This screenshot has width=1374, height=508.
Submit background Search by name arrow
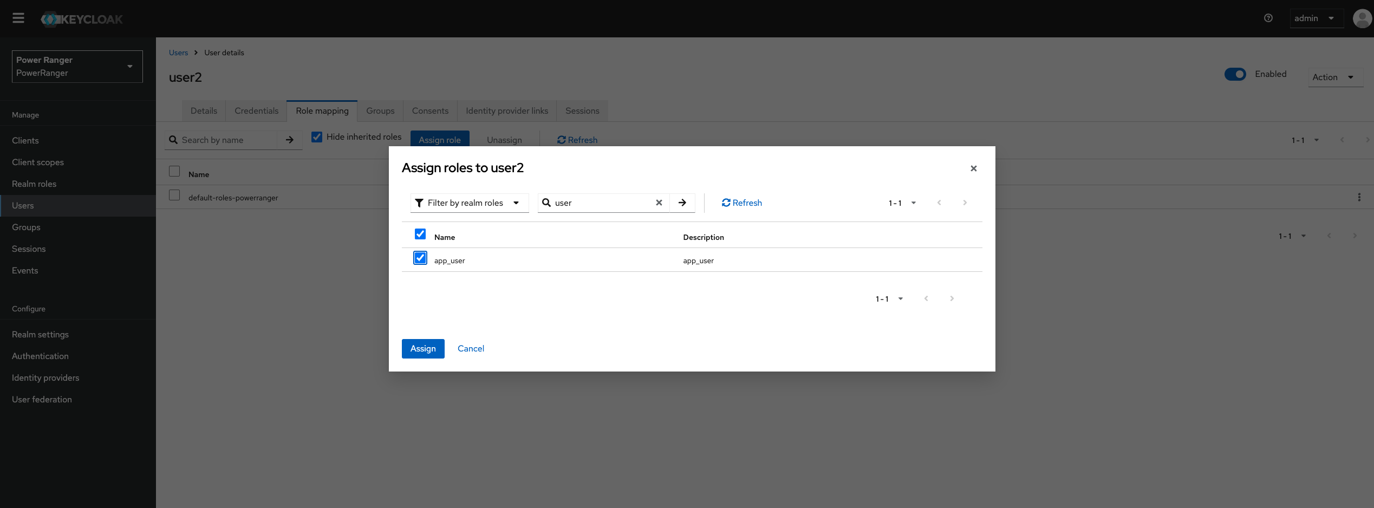[290, 140]
